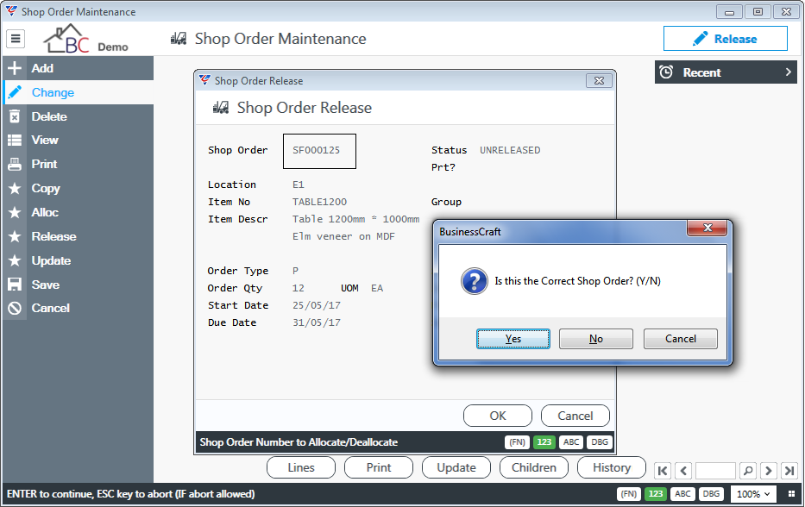Click OK in Shop Order Release

(x=498, y=416)
